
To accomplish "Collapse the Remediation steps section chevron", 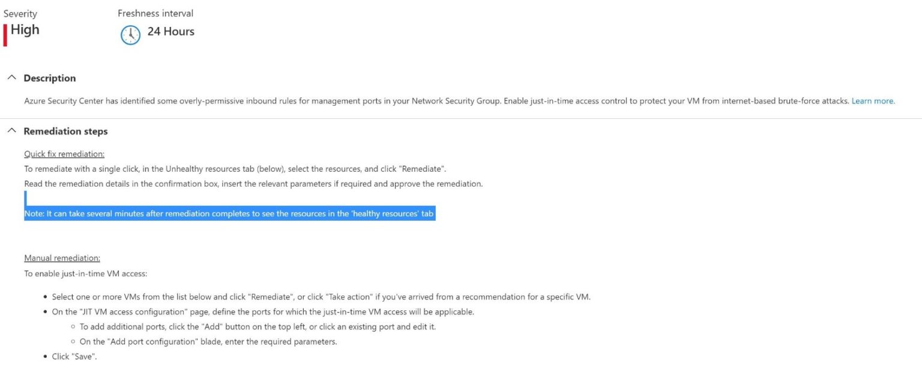I will 11,130.
